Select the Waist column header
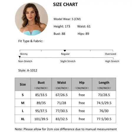Viewport: 132px width, 132px height. tap(62, 84)
